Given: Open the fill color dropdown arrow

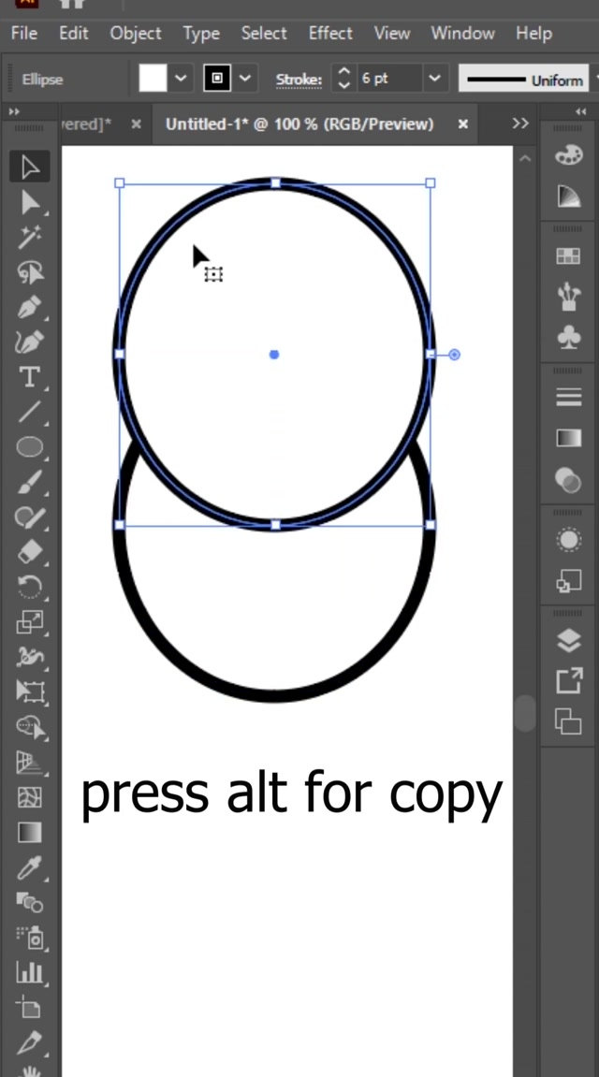Looking at the screenshot, I should coord(182,79).
